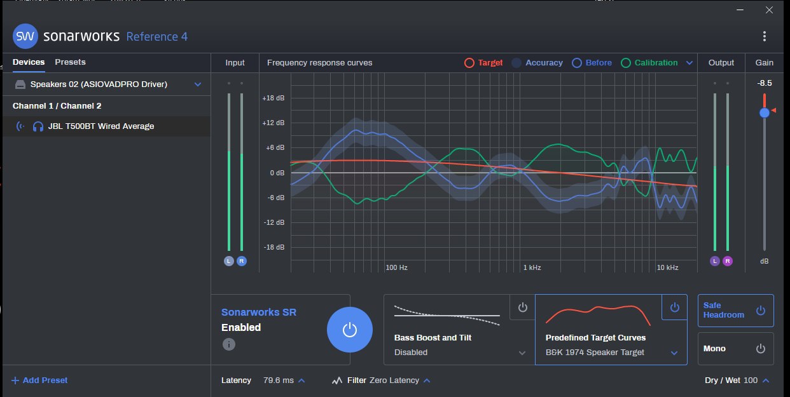Toggle the Calibration curve display
The image size is (790, 397).
pos(649,63)
